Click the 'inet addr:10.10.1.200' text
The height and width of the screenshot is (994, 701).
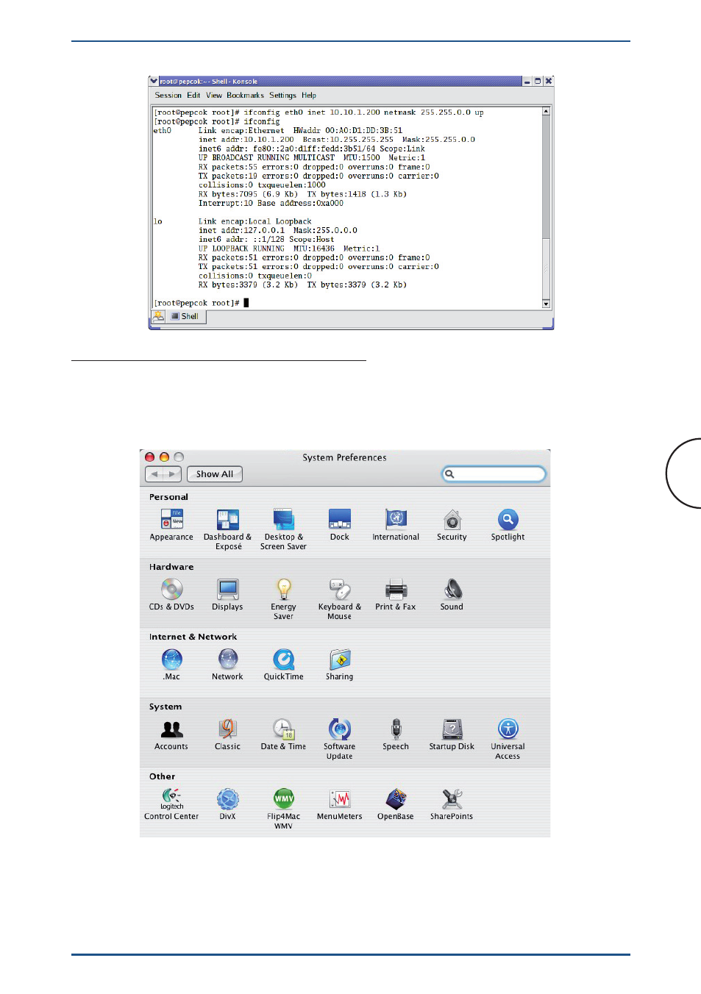click(246, 140)
